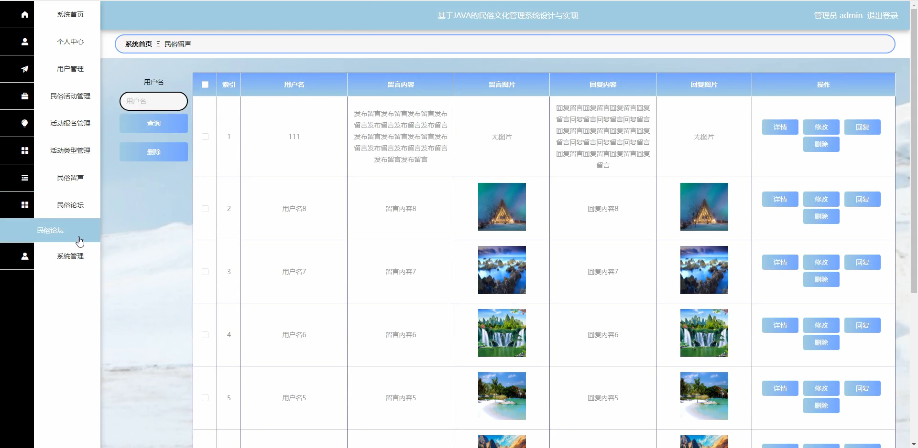918x448 pixels.
Task: Click the 查询 search button
Action: click(153, 123)
